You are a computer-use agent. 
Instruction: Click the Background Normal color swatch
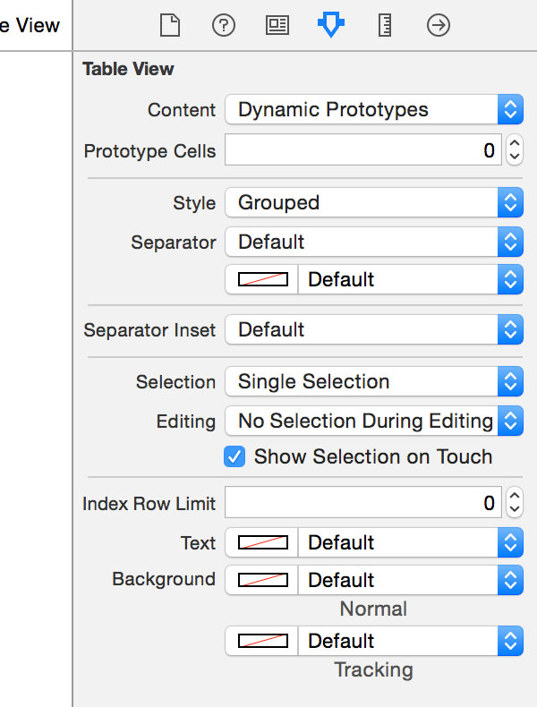[262, 580]
